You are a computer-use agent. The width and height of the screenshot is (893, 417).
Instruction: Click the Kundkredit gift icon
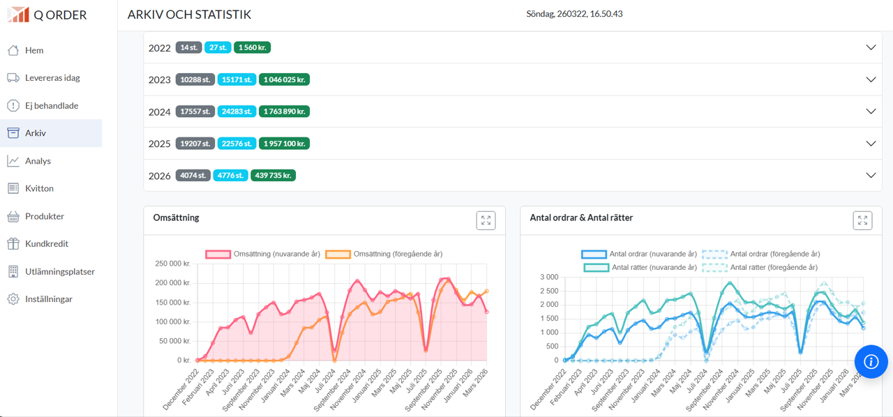click(13, 244)
